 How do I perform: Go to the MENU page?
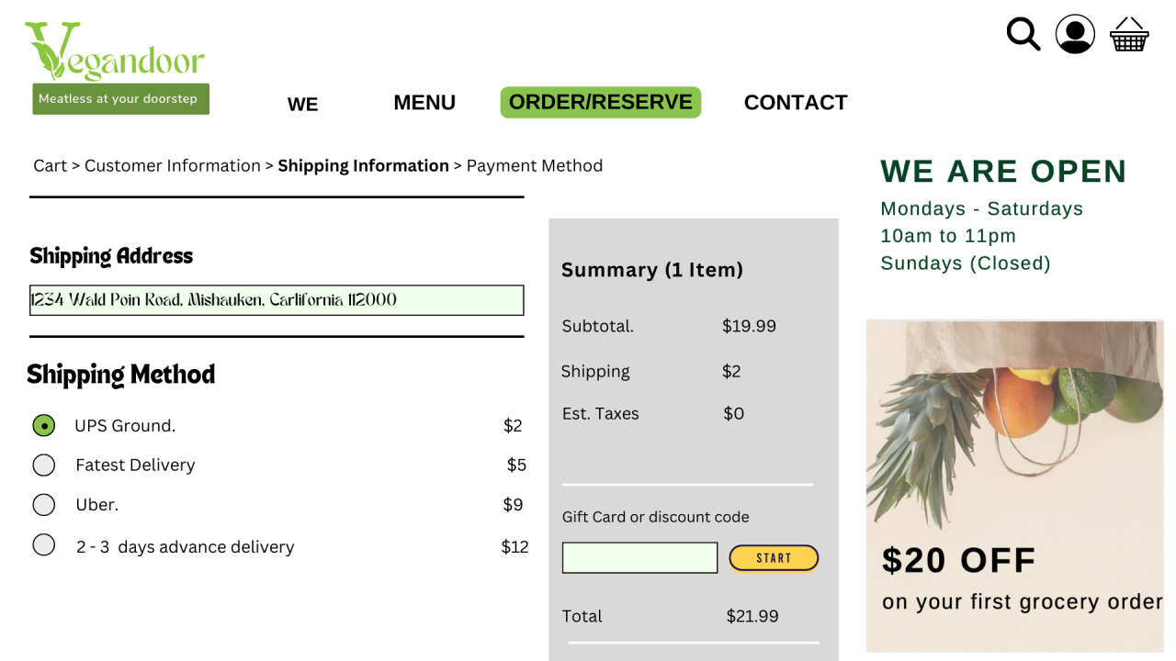tap(424, 103)
